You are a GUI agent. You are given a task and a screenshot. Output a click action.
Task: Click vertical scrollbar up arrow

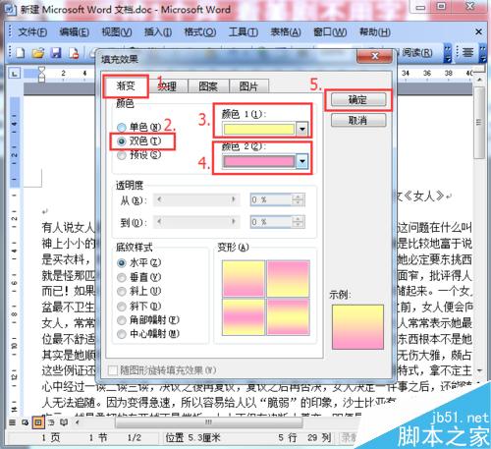click(x=479, y=80)
